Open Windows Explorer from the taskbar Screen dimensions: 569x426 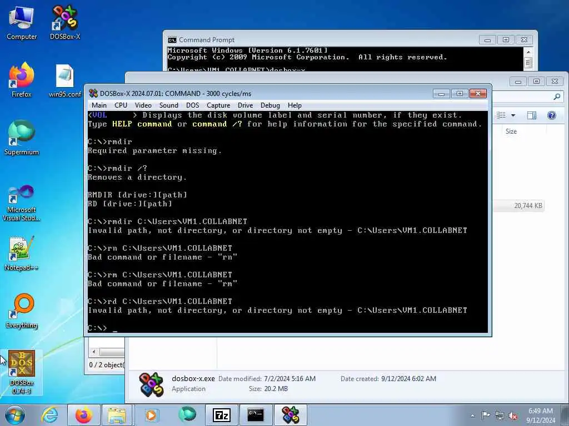[x=117, y=415]
